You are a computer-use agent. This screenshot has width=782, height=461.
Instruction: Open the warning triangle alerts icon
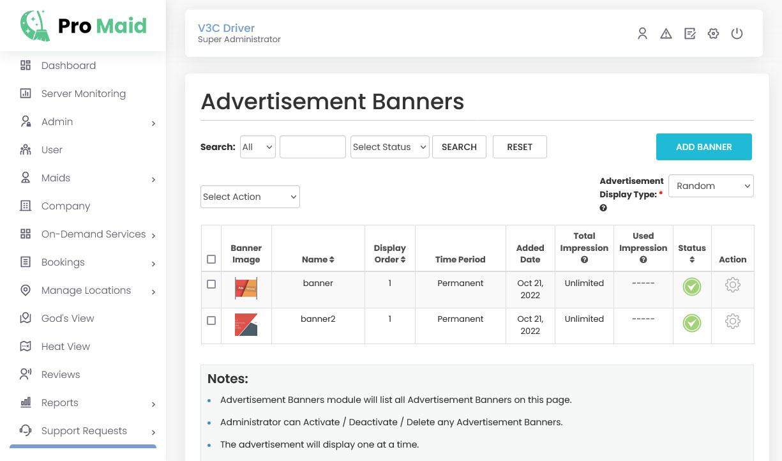tap(666, 34)
